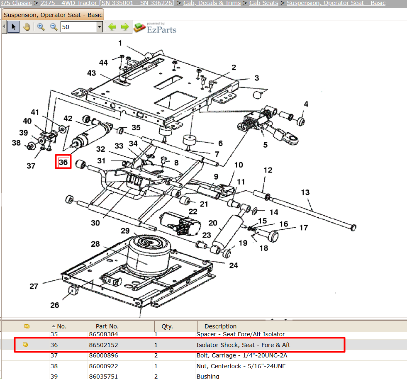
Task: Click callout 13 in the diagram
Action: [x=305, y=192]
